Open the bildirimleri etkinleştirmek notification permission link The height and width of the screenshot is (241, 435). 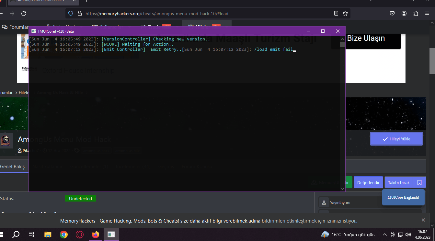[309, 221]
